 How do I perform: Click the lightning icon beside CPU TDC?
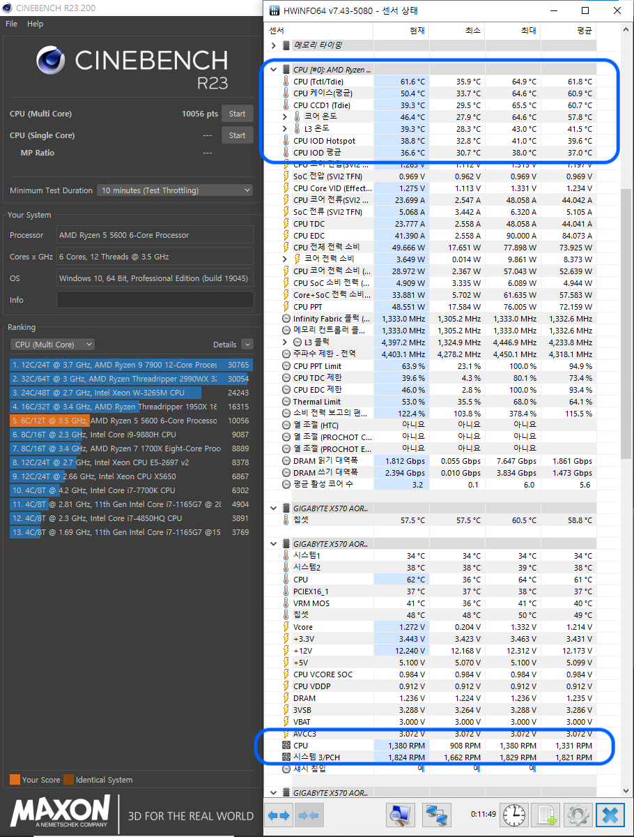tap(286, 224)
